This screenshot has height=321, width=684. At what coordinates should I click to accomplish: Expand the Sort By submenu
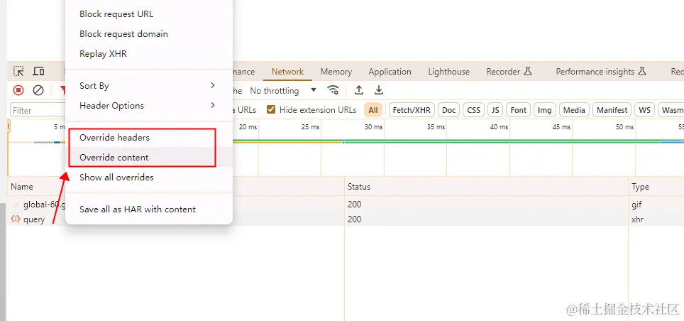coord(148,86)
